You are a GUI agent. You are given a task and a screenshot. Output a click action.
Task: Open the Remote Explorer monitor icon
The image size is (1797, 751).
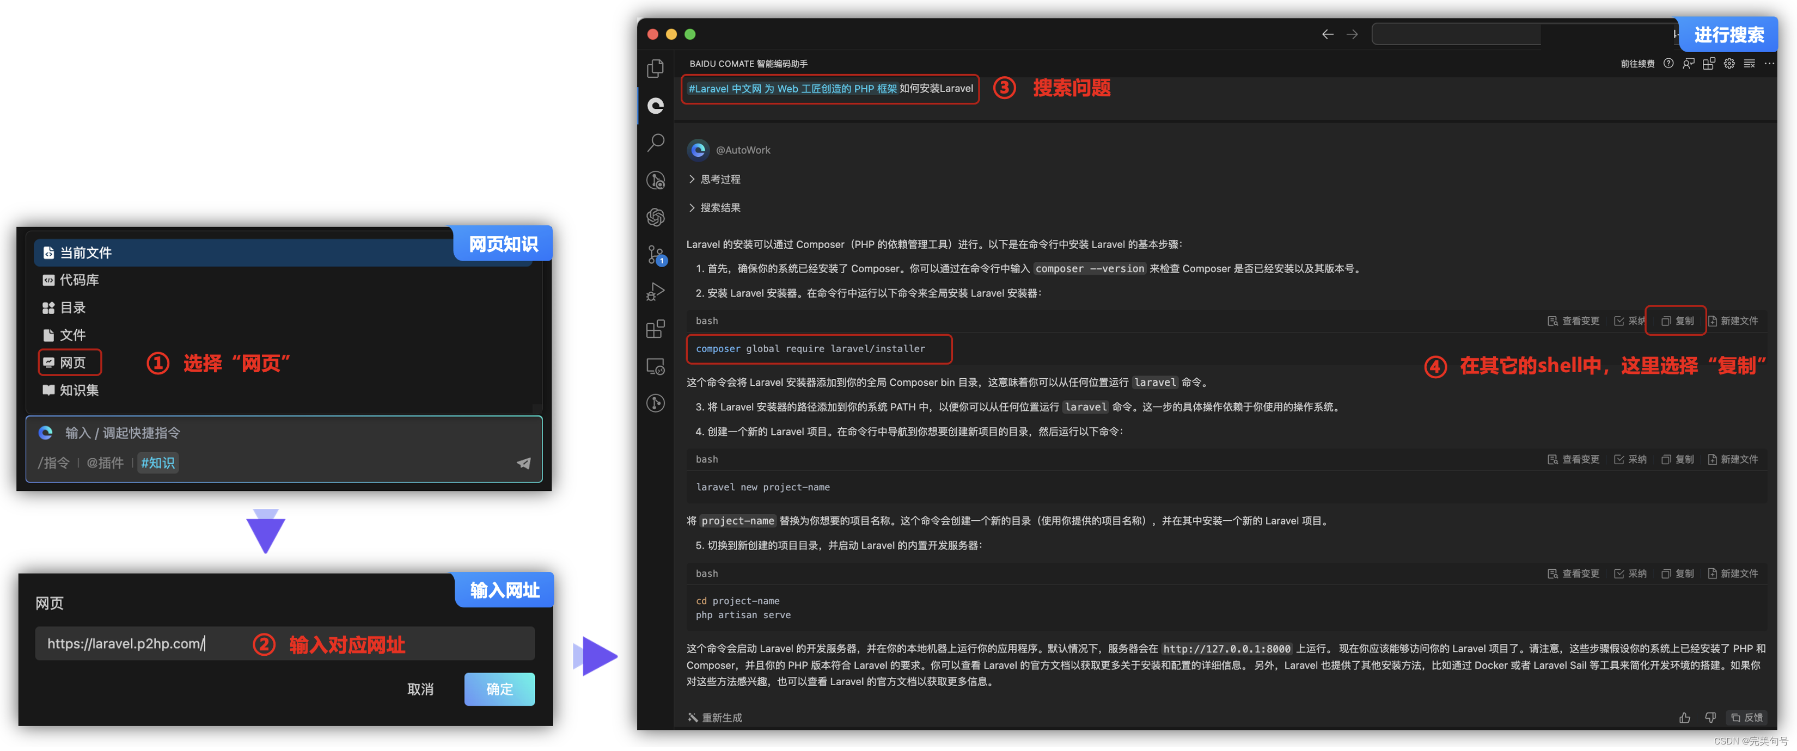coord(655,366)
